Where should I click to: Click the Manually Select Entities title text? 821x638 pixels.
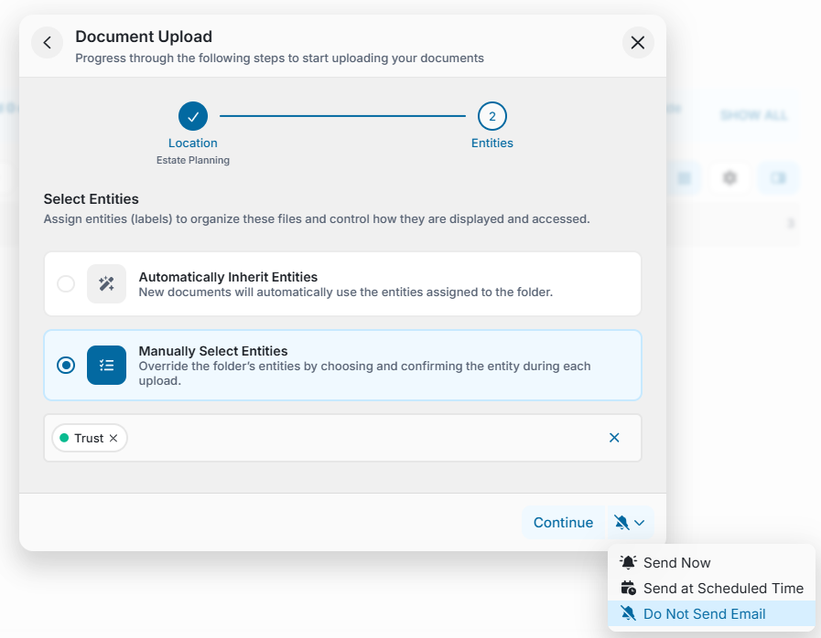pos(213,351)
